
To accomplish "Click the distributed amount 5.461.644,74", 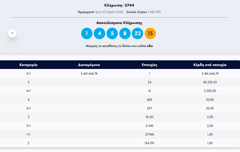I will 89,73.
